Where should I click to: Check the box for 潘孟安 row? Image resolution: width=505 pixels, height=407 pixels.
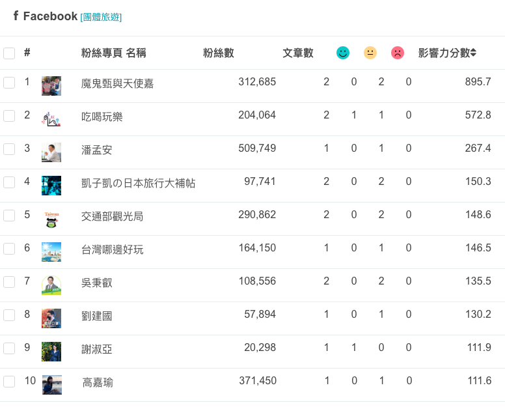coord(9,149)
